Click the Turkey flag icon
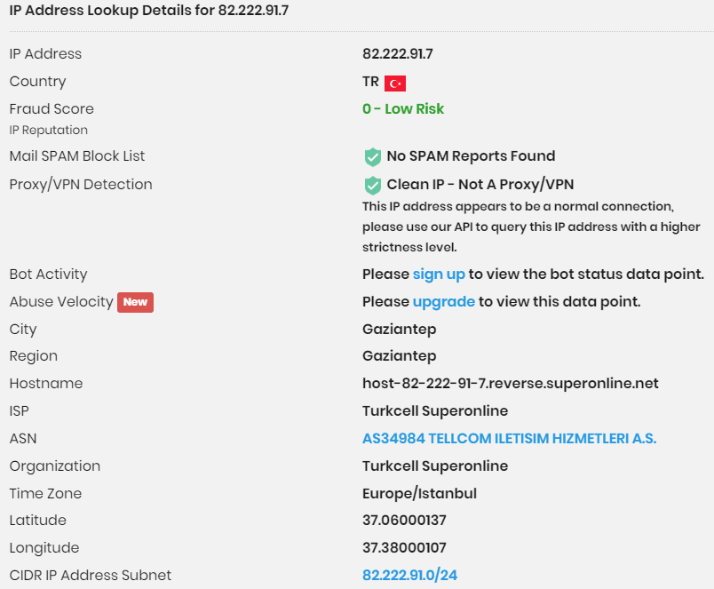714x589 pixels. coord(395,84)
